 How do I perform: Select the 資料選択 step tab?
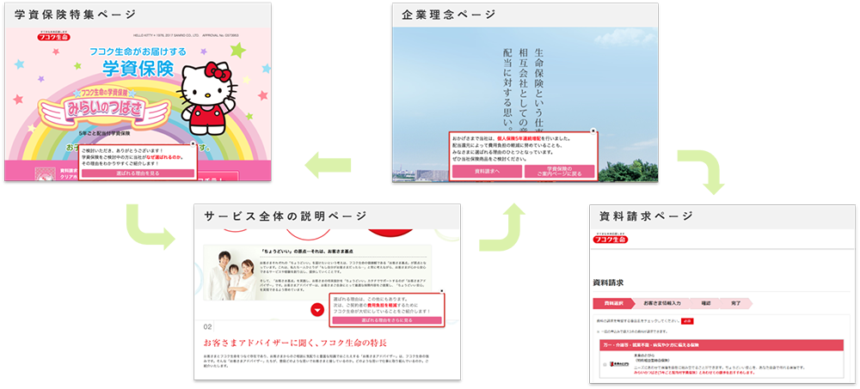click(613, 303)
